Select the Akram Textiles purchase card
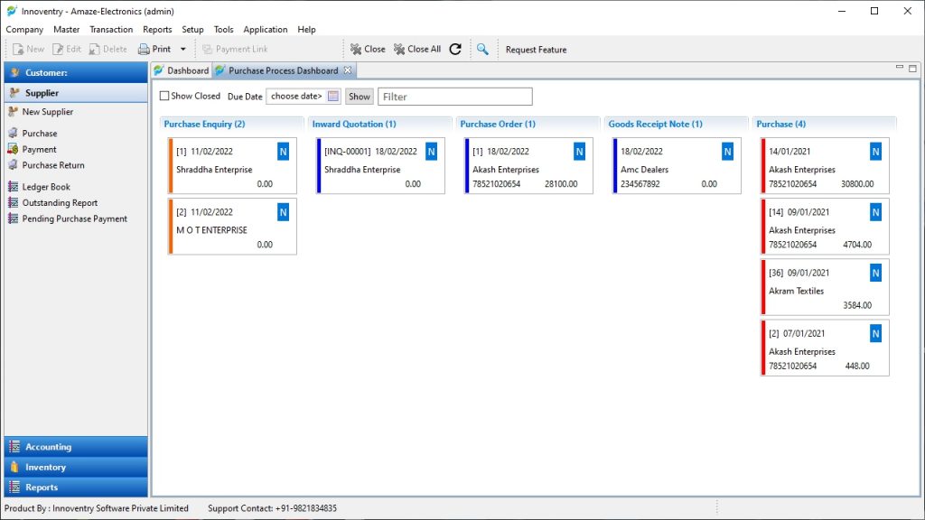The width and height of the screenshot is (925, 520). point(825,288)
